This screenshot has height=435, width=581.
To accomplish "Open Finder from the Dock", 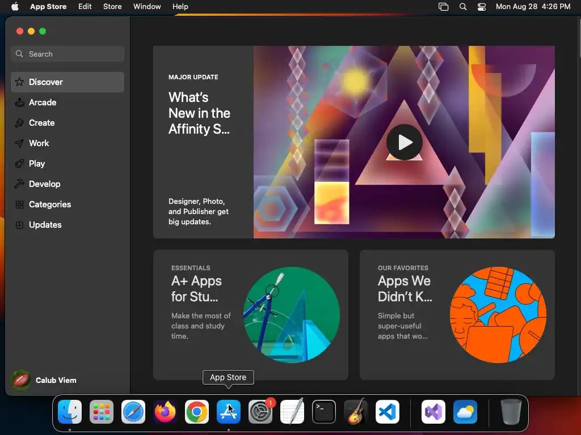I will tap(70, 412).
